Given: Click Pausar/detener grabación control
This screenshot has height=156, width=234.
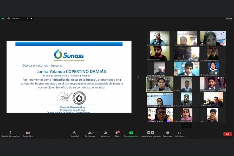Looking at the screenshot, I should pyautogui.click(x=151, y=134).
